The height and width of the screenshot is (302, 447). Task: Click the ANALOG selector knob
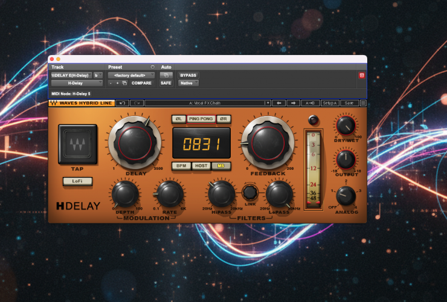tap(346, 196)
